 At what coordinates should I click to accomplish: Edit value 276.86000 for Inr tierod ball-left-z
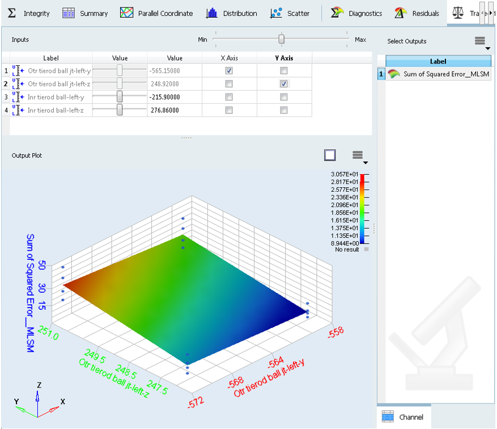[x=175, y=111]
